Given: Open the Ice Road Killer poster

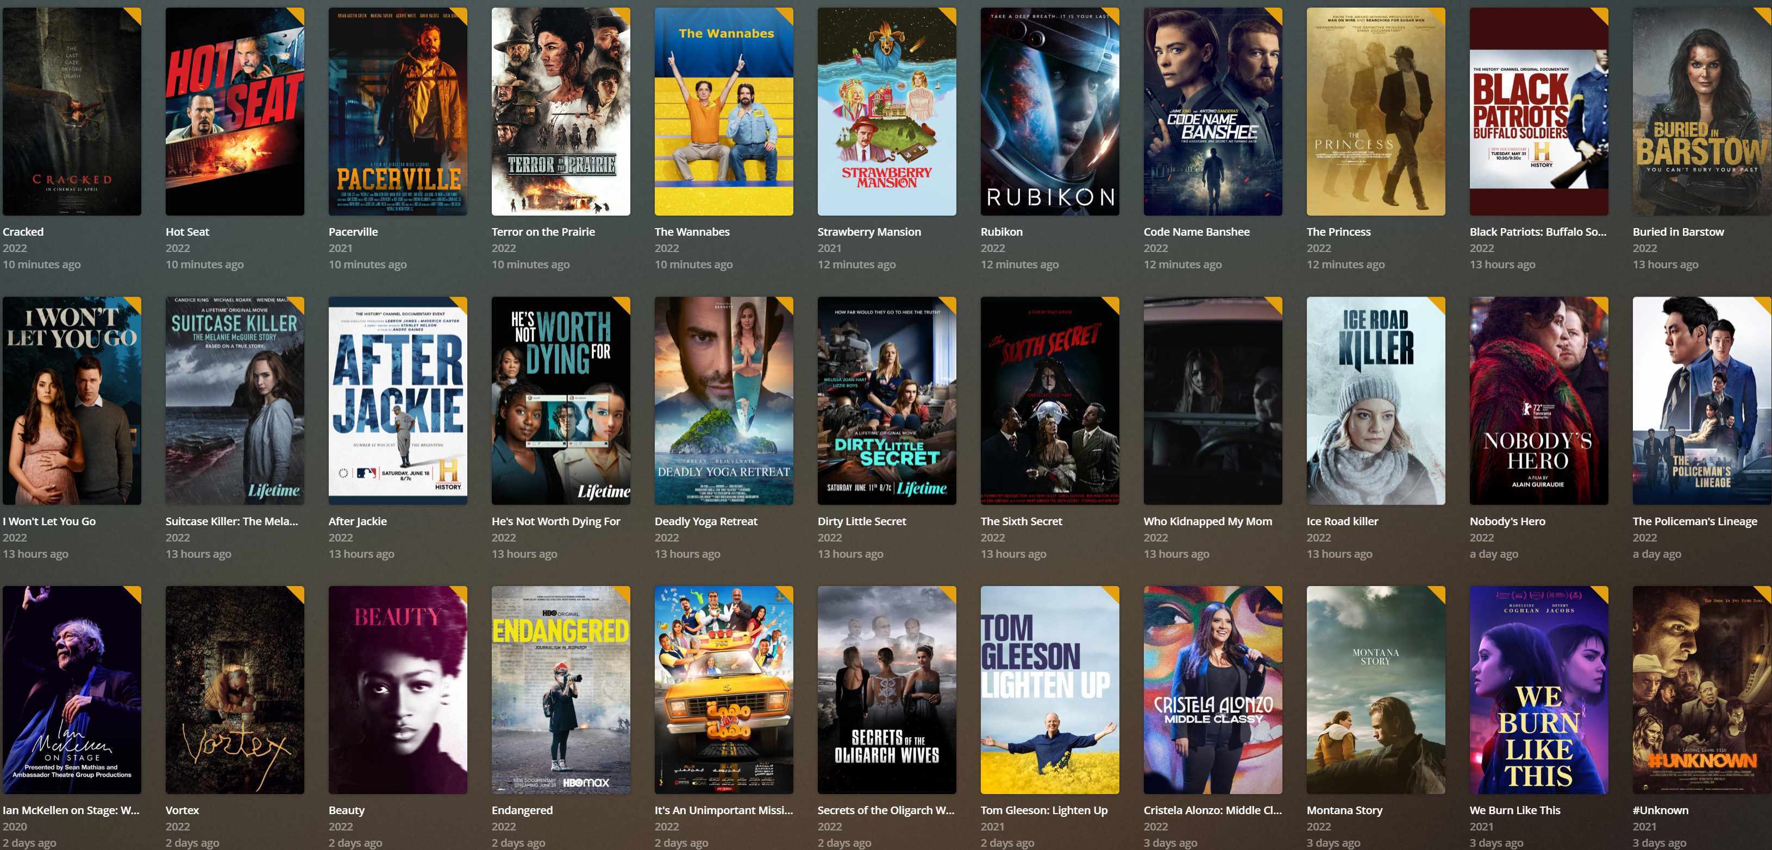Looking at the screenshot, I should tap(1376, 400).
